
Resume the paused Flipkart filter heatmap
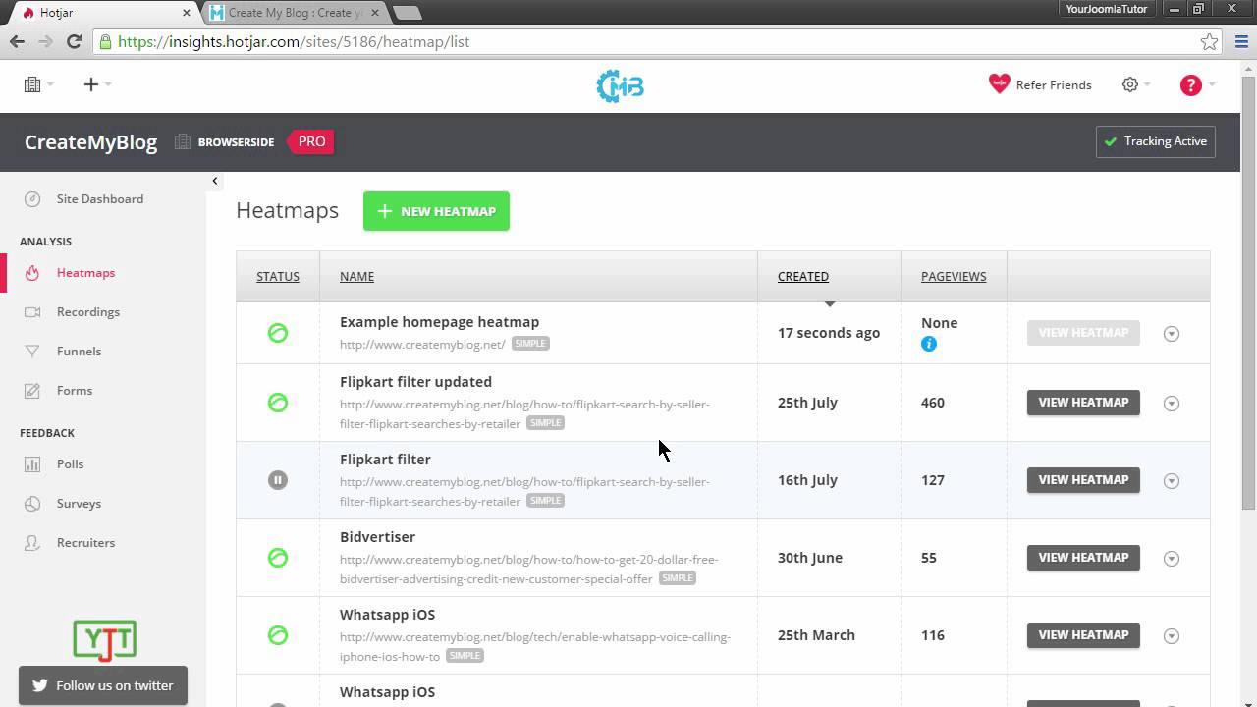[278, 480]
